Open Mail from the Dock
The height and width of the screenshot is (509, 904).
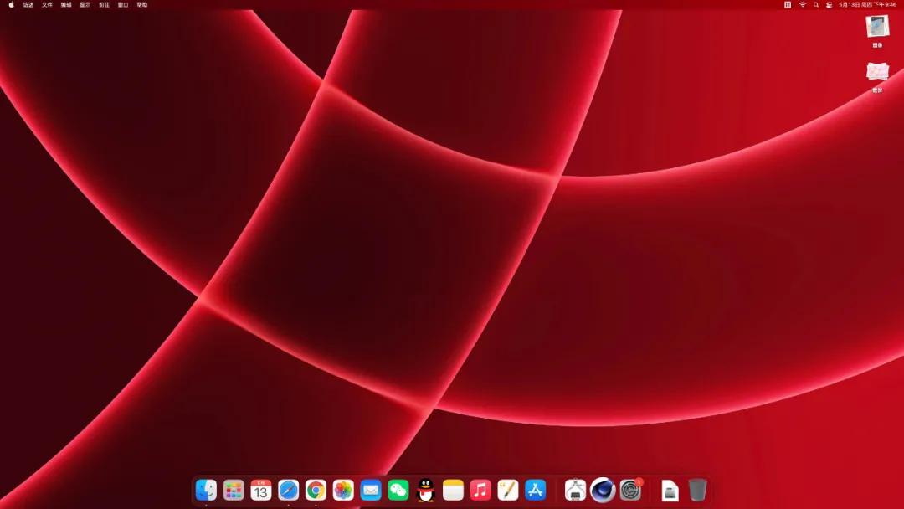pyautogui.click(x=369, y=491)
